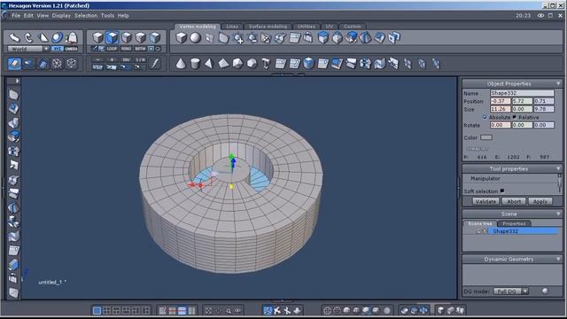Viewport: 567px width, 319px height.
Task: Click the Validate button
Action: (485, 201)
